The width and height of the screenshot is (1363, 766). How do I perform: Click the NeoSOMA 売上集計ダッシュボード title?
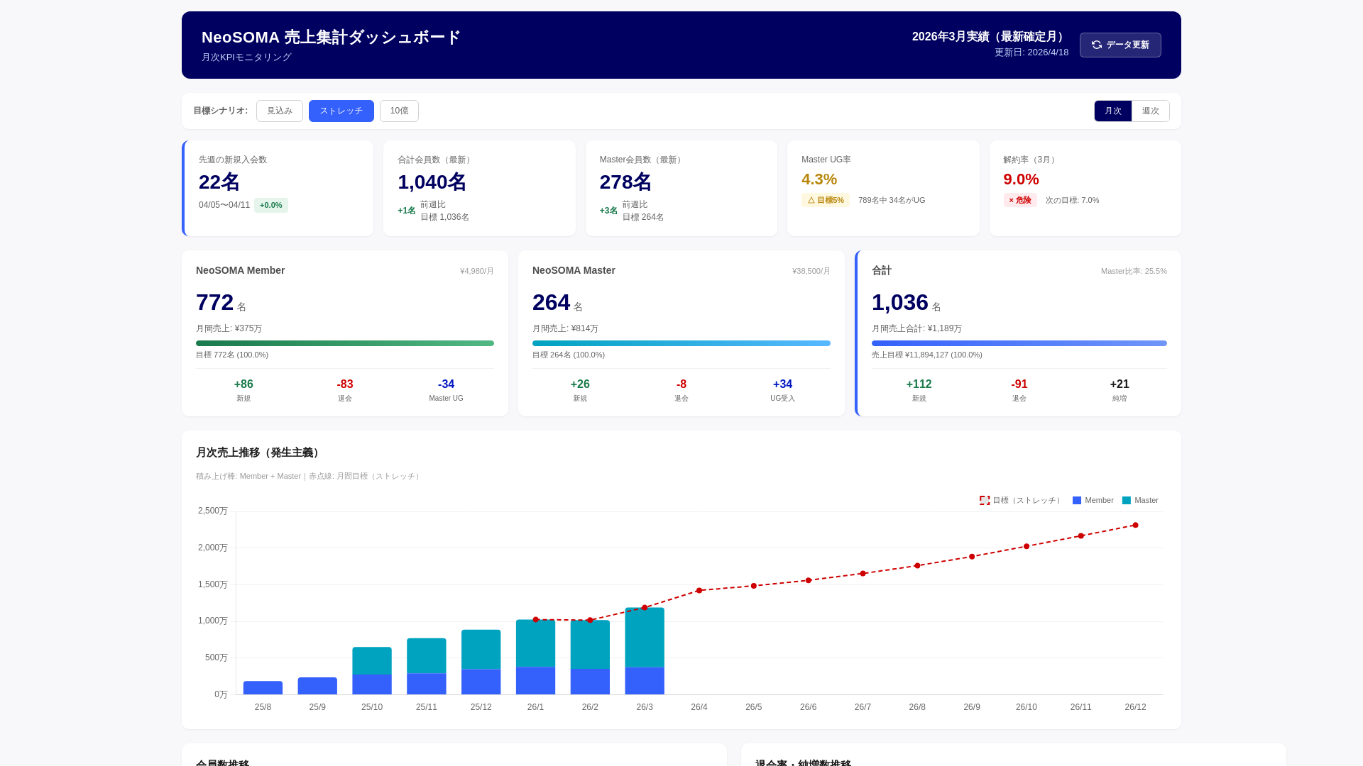point(331,38)
